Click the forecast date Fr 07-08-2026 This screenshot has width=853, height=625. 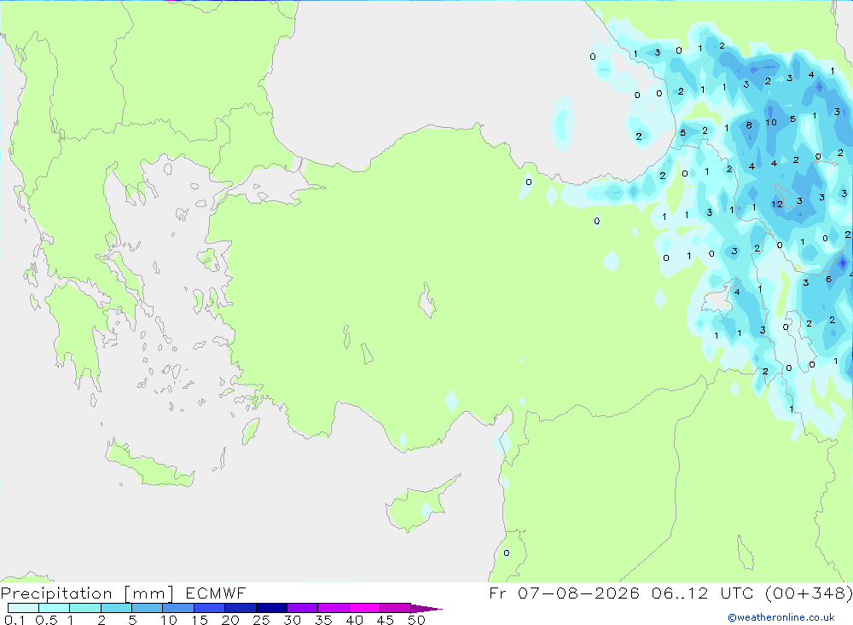pos(564,593)
